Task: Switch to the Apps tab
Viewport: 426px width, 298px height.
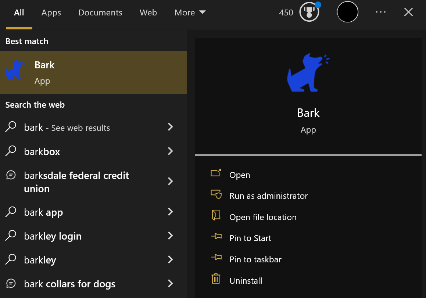Action: pyautogui.click(x=51, y=12)
